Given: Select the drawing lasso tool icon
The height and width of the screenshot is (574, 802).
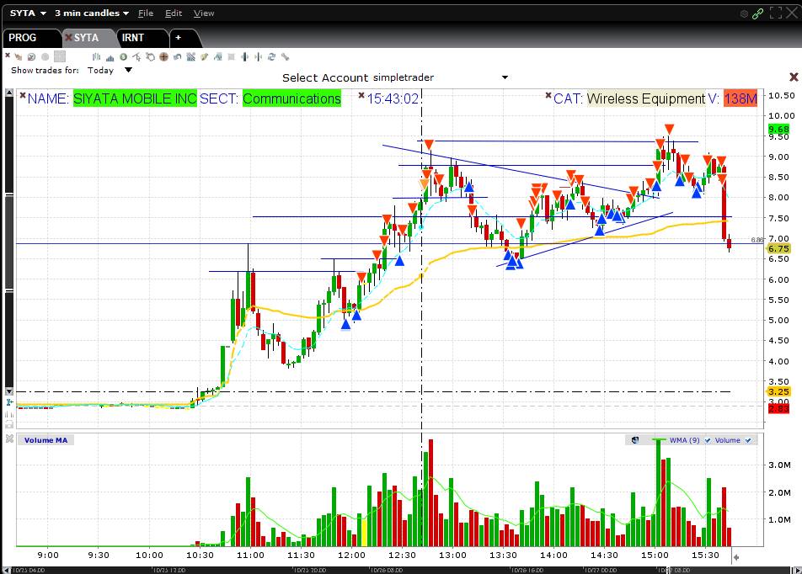Looking at the screenshot, I should (151, 57).
